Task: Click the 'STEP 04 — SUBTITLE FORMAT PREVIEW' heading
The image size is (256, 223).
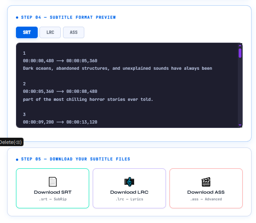Action: [x=68, y=17]
